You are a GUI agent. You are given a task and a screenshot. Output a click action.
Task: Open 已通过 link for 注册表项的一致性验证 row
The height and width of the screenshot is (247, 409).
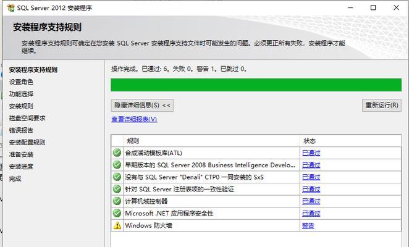pos(311,189)
